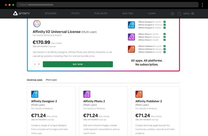Click the red close window dot
Screen dimensions: 208x136
pyautogui.click(x=6, y=5)
